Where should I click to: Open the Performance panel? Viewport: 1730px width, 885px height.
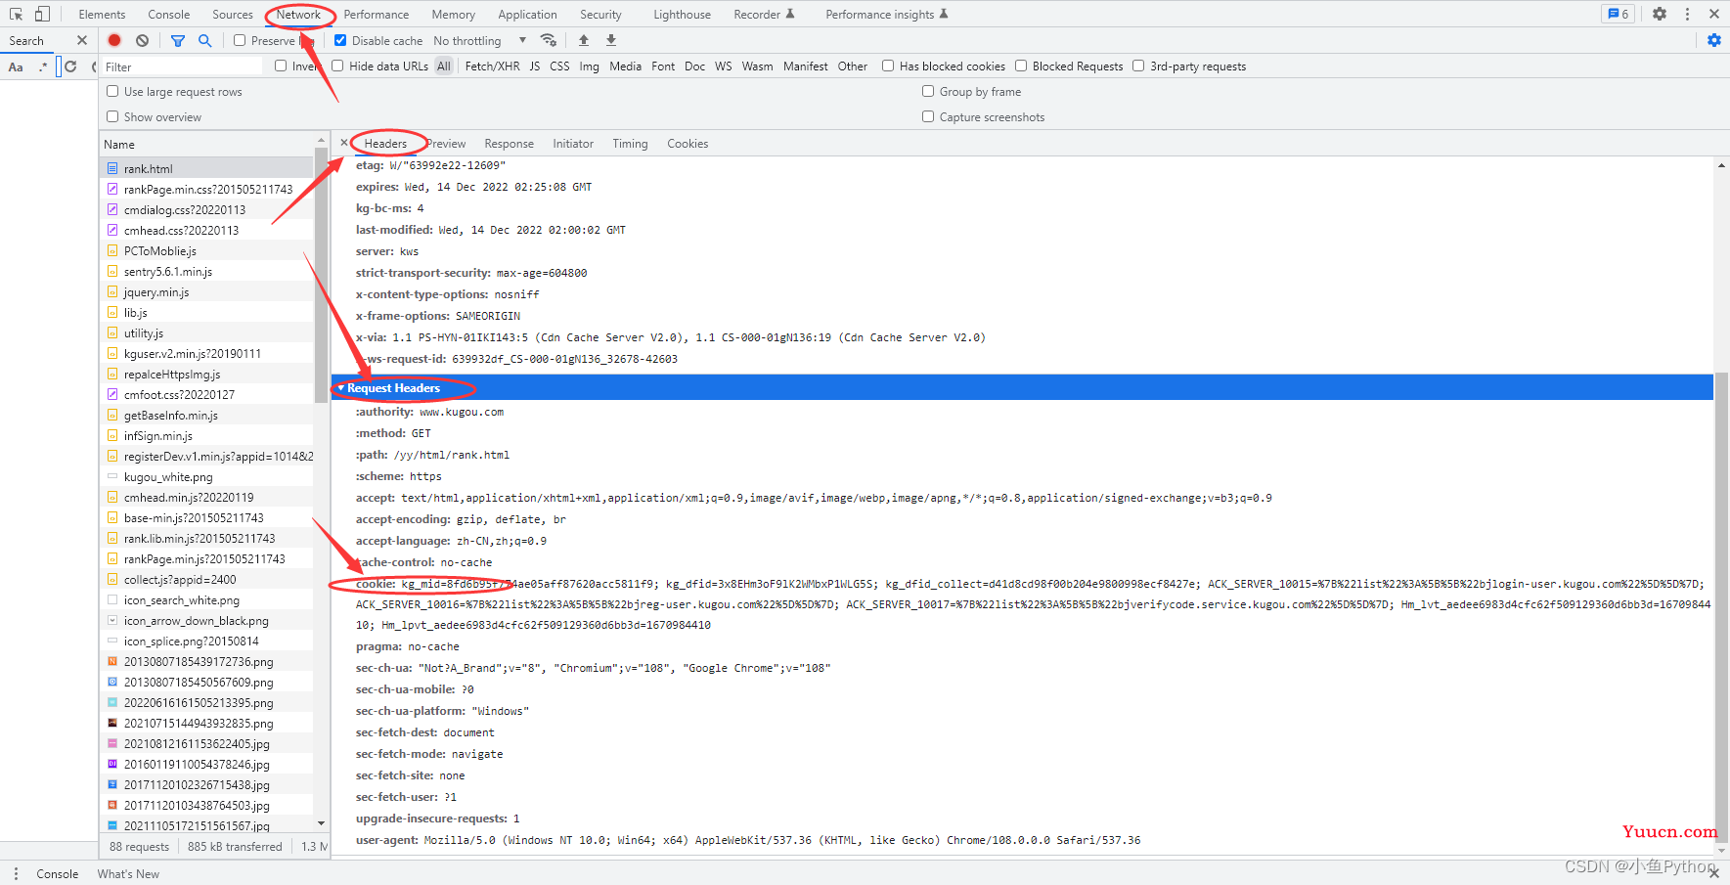tap(377, 14)
